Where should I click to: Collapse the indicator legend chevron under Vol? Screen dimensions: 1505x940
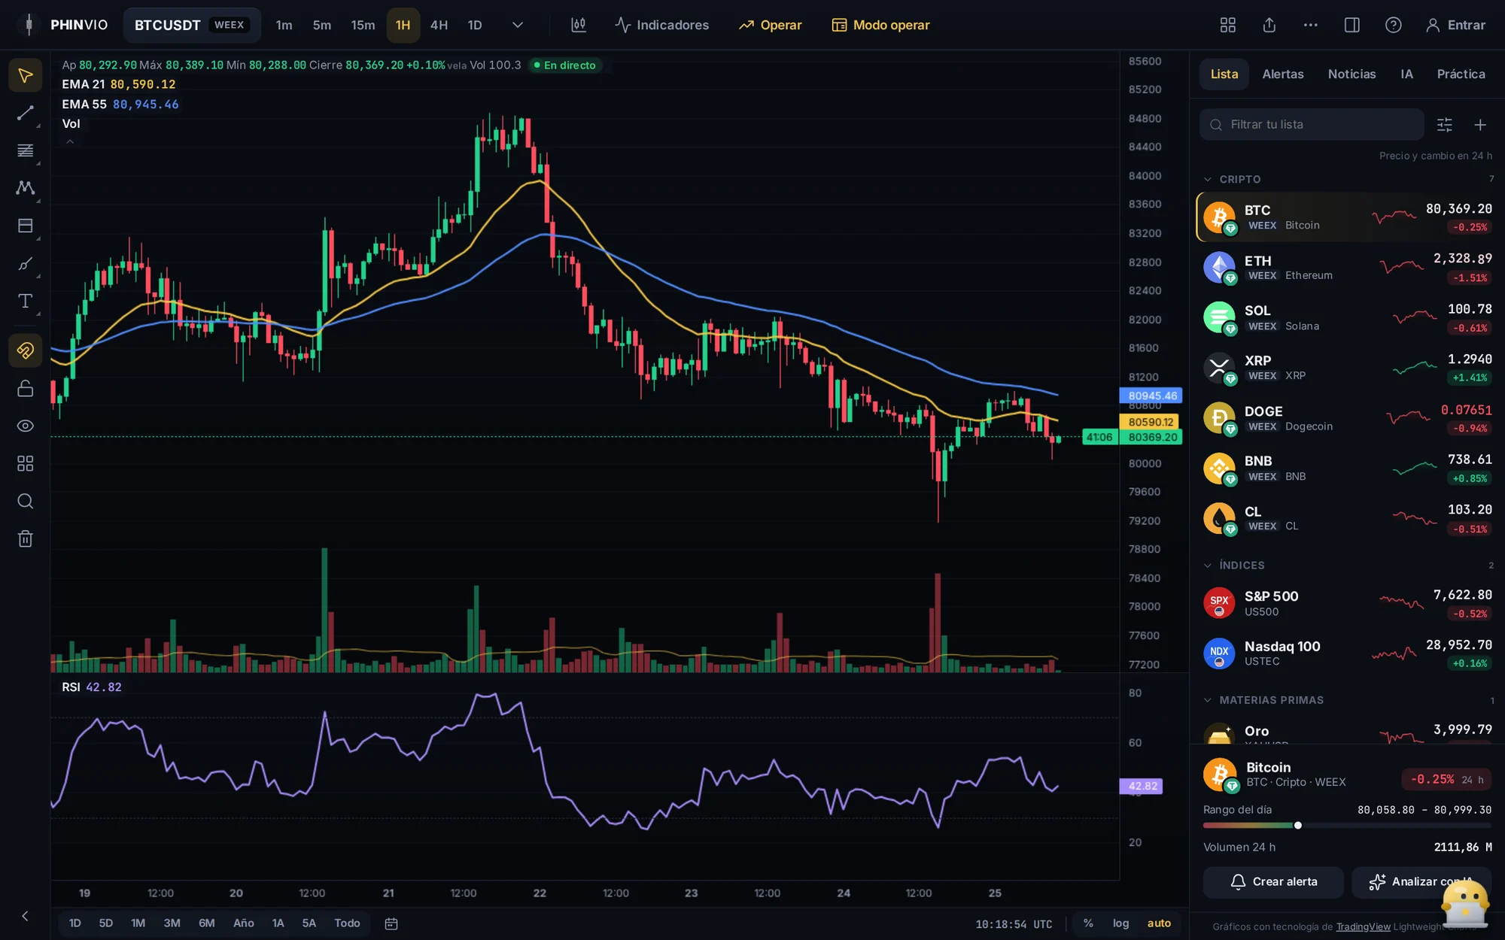point(70,141)
